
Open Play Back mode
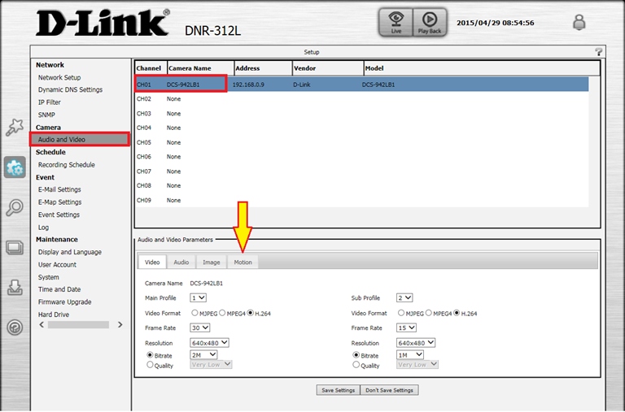(x=429, y=22)
